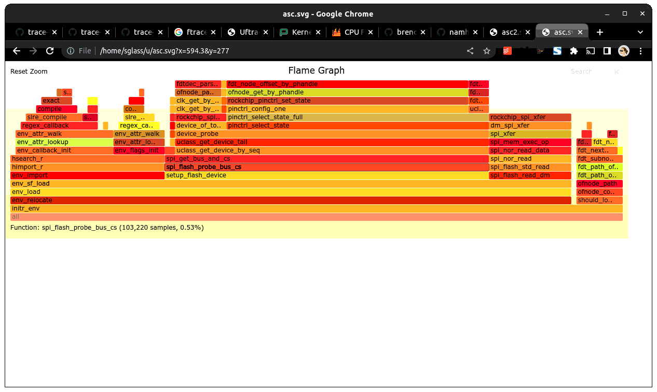Open page info next to the address bar

(x=70, y=51)
